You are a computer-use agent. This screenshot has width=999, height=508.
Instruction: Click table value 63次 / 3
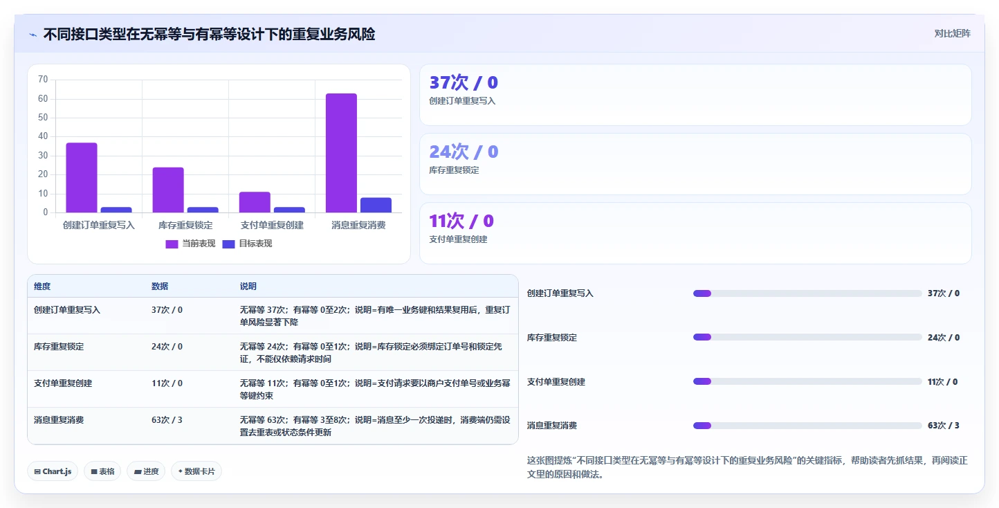(x=167, y=420)
